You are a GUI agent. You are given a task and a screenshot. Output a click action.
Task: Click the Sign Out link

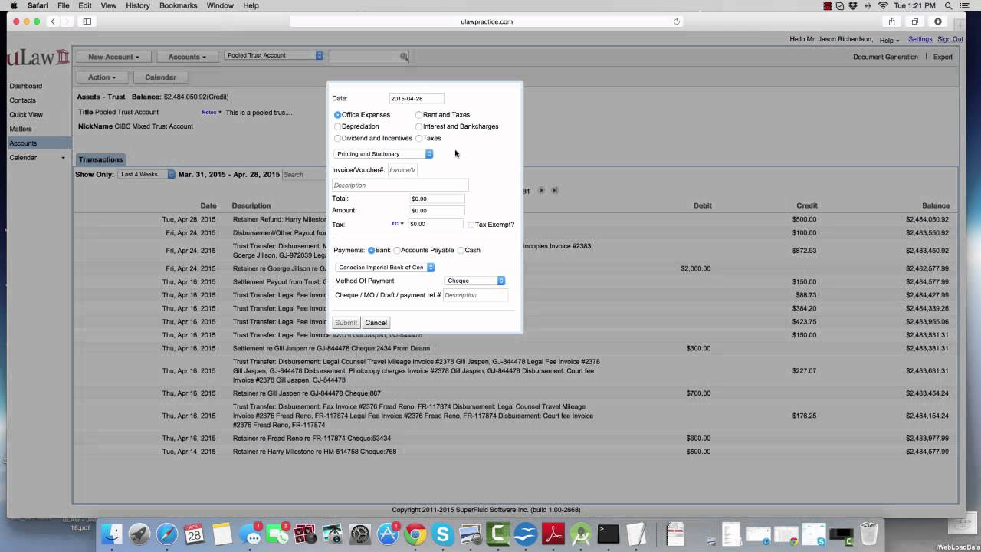(x=950, y=39)
